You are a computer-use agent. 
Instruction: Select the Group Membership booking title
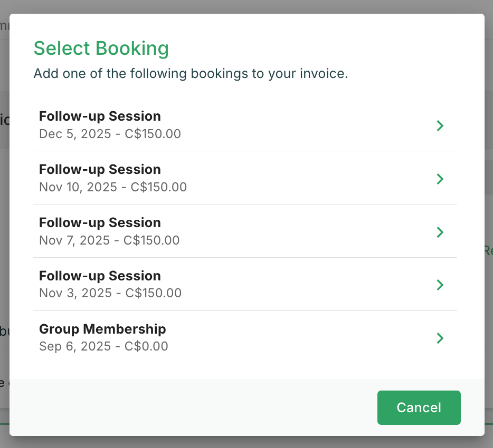pyautogui.click(x=102, y=329)
